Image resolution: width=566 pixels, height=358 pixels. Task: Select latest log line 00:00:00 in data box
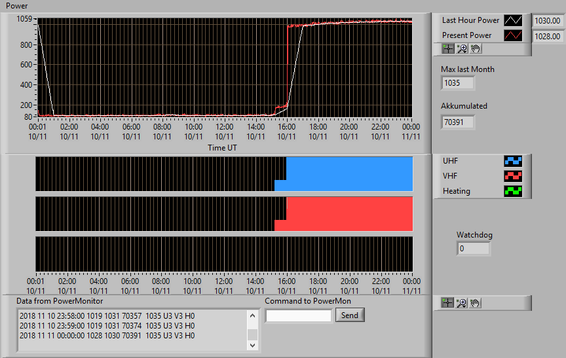(107, 336)
